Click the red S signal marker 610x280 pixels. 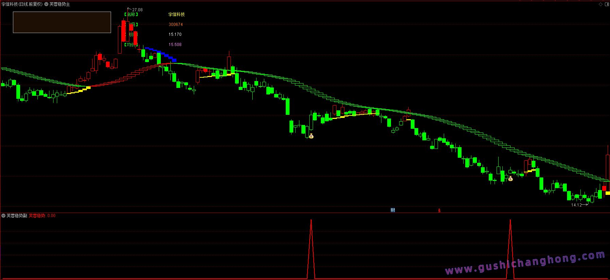click(x=439, y=211)
